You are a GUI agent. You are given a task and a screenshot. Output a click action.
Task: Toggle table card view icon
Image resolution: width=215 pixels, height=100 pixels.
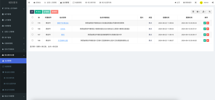click(193, 12)
